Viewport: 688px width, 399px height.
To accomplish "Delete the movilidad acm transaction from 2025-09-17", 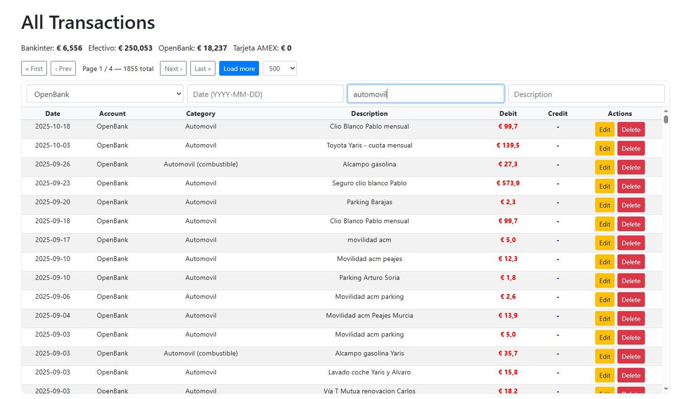I will pos(631,242).
